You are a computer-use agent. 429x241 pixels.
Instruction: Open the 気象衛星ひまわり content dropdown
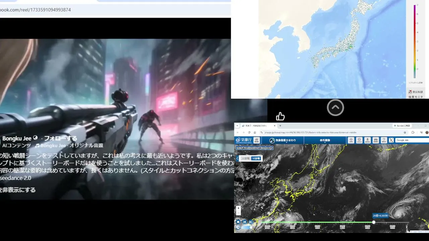click(x=283, y=140)
